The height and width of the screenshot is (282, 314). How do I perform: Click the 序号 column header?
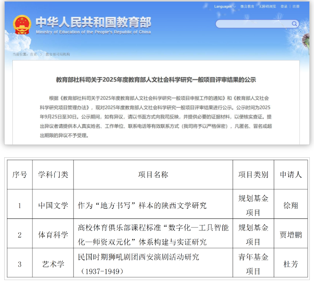point(20,174)
